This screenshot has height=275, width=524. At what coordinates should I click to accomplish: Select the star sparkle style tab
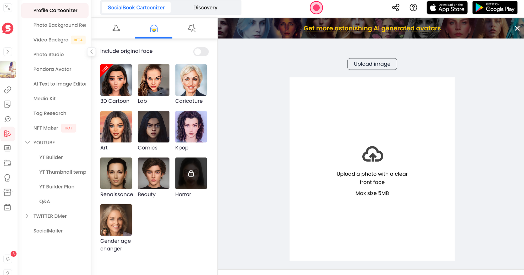pos(192,28)
